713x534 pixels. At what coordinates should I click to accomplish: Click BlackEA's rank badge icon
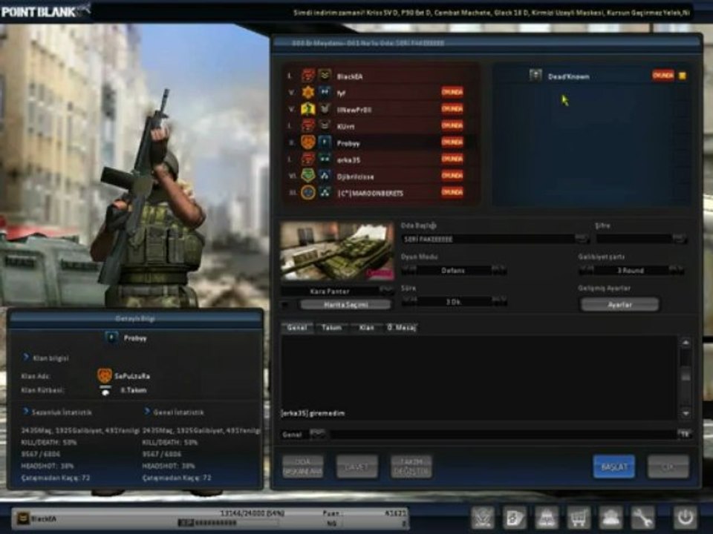(x=325, y=76)
